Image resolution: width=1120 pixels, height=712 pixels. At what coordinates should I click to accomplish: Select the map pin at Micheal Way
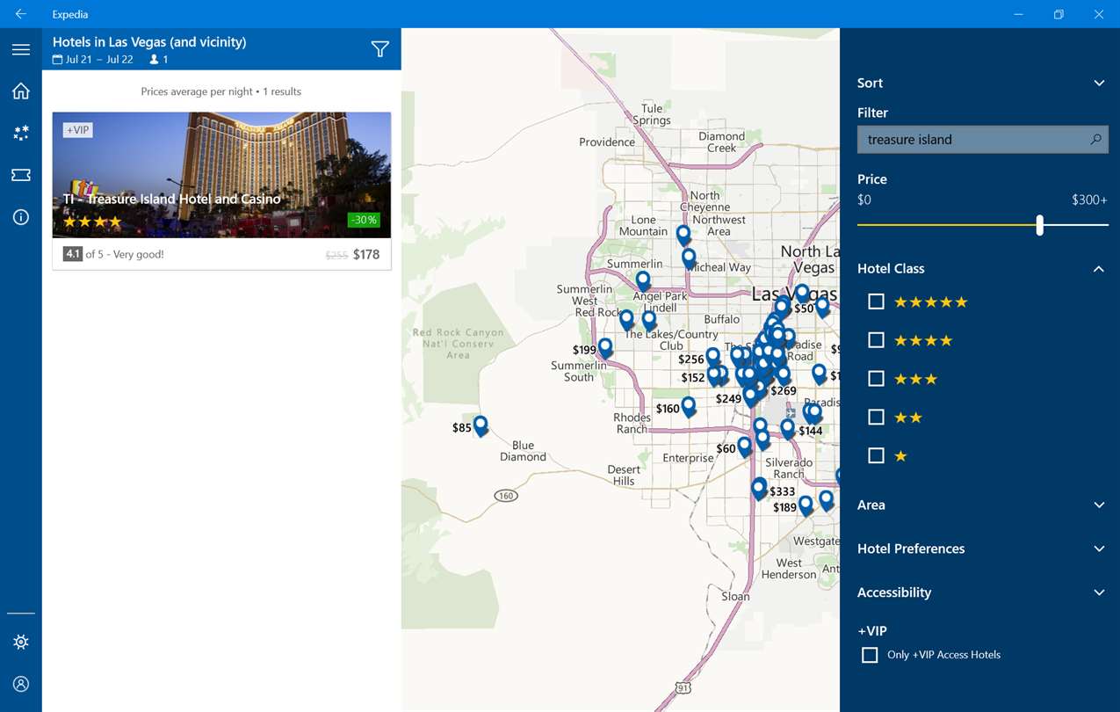[690, 259]
